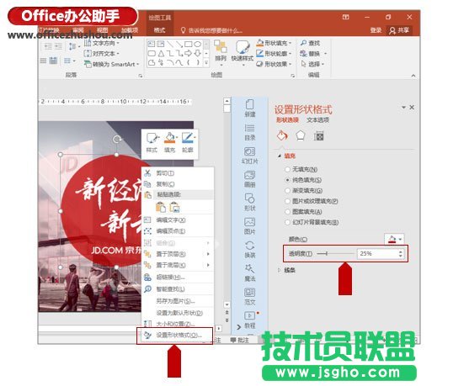
Task: Click the 透明度 transparency slider
Action: click(335, 254)
